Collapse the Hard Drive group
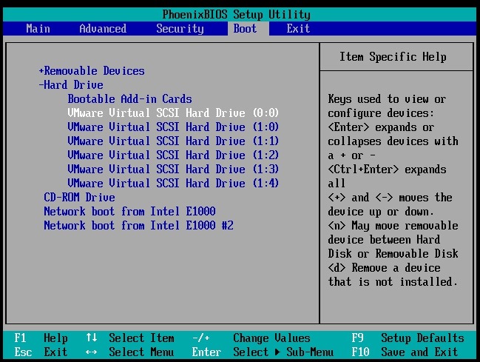 point(71,85)
